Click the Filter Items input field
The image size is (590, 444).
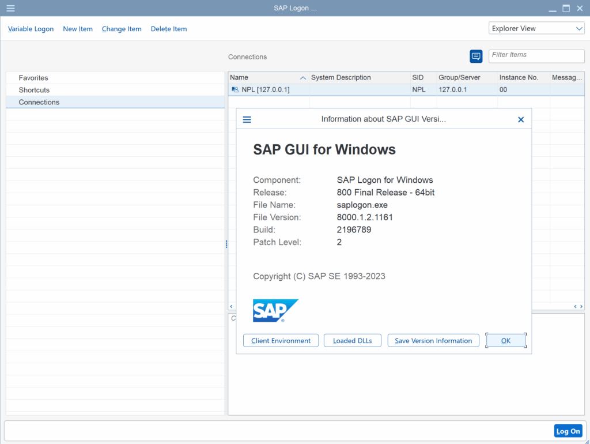(x=536, y=56)
